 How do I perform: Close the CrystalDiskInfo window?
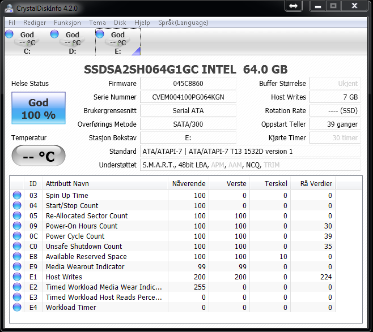pyautogui.click(x=354, y=6)
